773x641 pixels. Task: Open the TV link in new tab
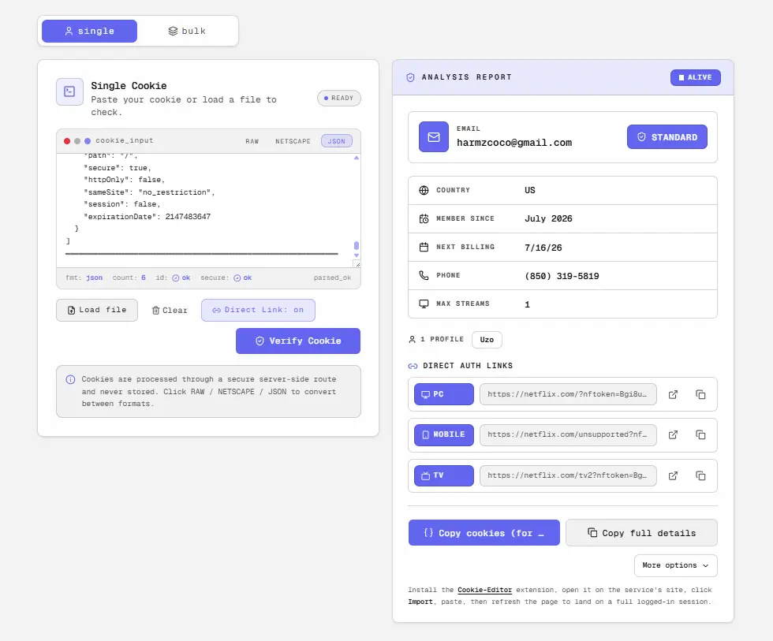point(673,475)
